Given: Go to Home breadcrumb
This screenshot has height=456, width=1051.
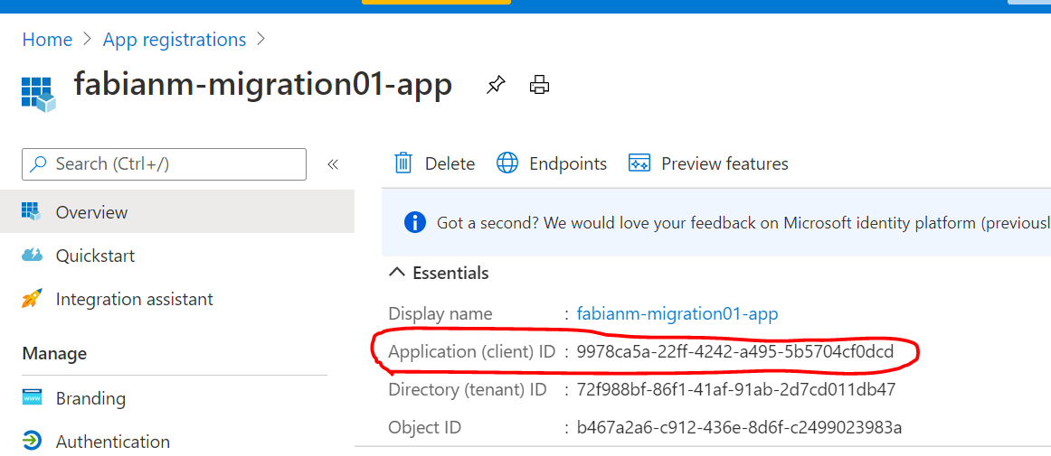Looking at the screenshot, I should point(47,40).
